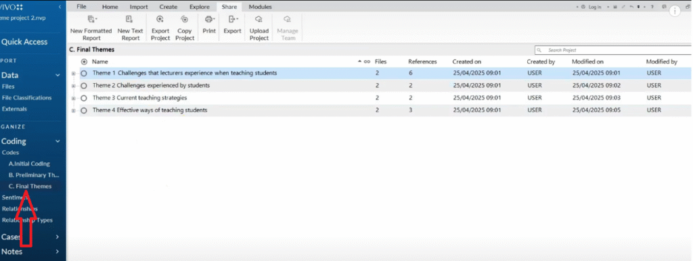Open Externals in sidebar

pyautogui.click(x=15, y=109)
